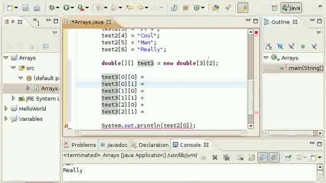
Task: Click the External Tools run icon
Action: tap(81, 8)
